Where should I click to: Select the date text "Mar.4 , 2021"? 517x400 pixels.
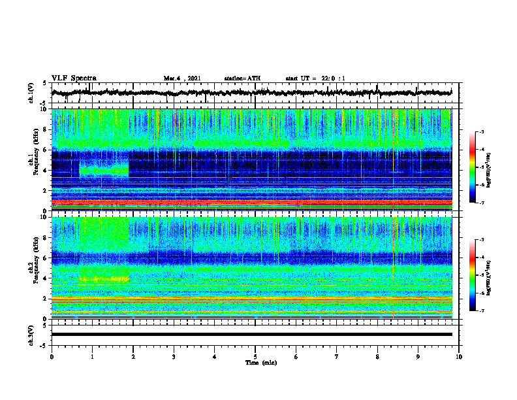coord(182,78)
